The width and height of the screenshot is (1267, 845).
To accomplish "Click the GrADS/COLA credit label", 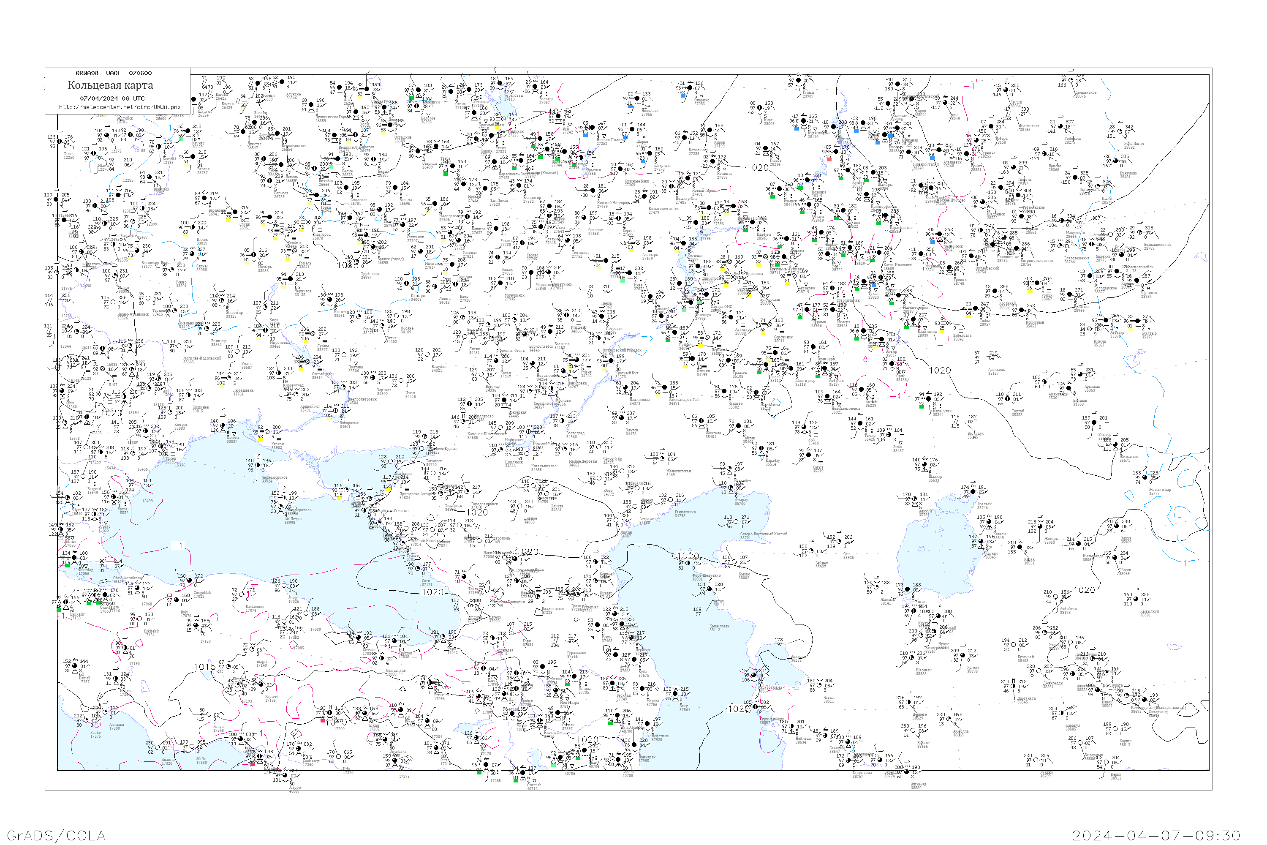I will 56,835.
